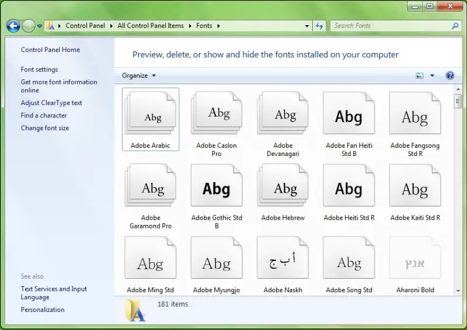Open Text Services and Input Language
467x330 pixels.
tap(54, 293)
